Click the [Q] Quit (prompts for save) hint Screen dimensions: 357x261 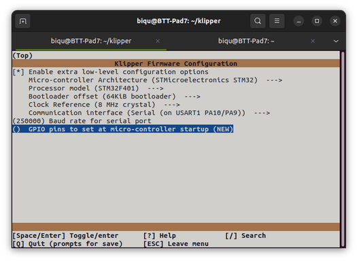pos(67,244)
